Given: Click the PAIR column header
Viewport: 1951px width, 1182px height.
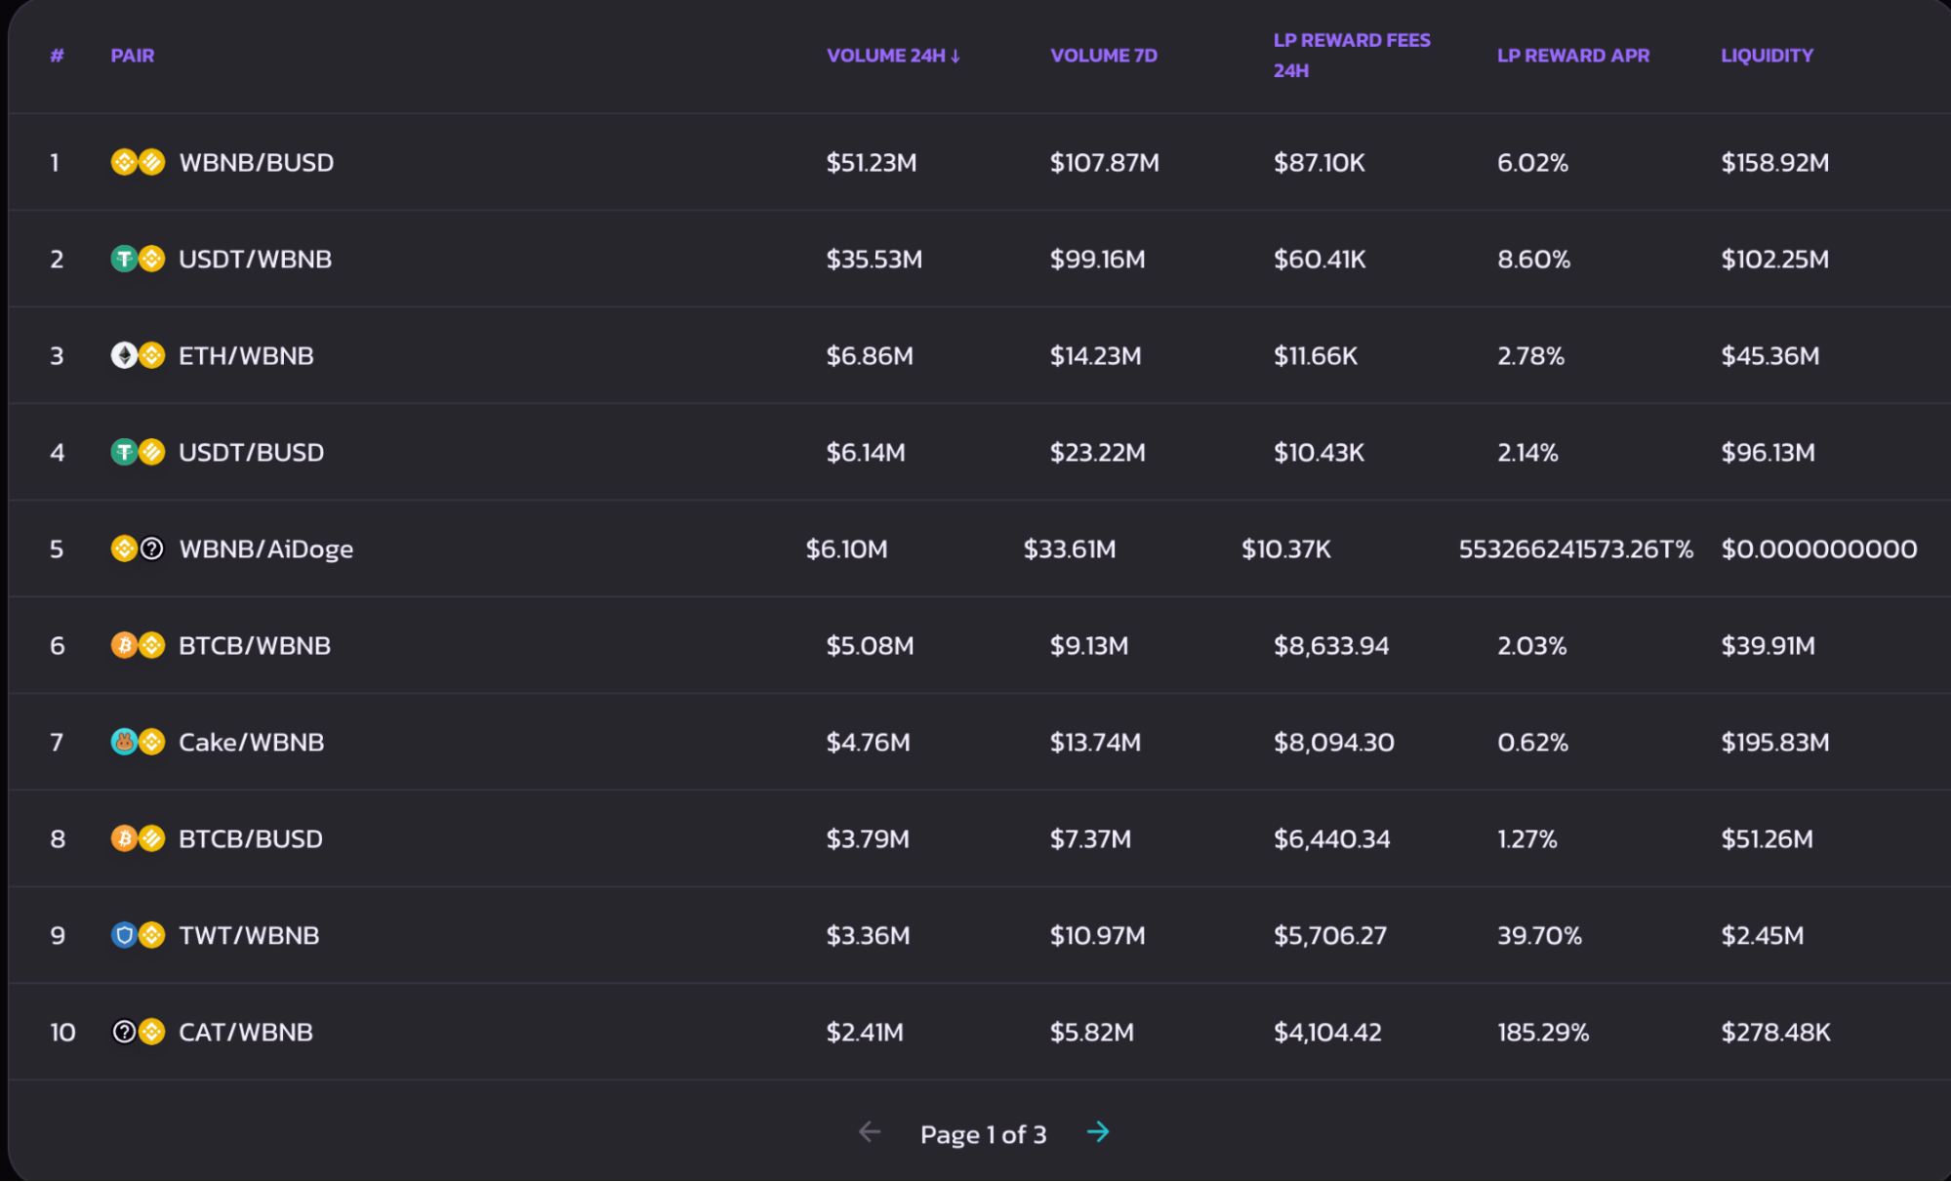Looking at the screenshot, I should coord(133,56).
